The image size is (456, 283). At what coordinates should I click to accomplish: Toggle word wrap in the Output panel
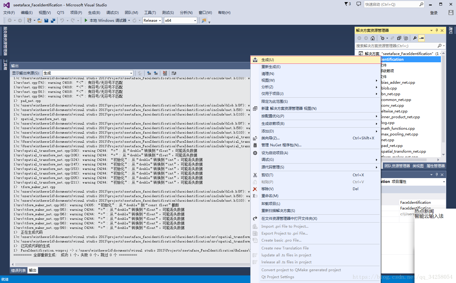pyautogui.click(x=174, y=73)
